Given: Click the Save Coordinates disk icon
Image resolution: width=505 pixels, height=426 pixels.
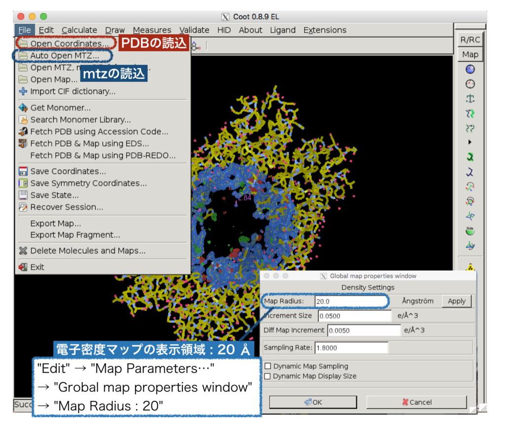Looking at the screenshot, I should click(23, 171).
